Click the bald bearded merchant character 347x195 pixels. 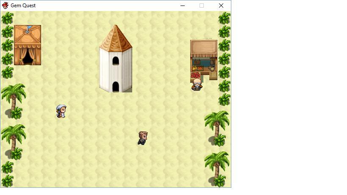tap(197, 84)
